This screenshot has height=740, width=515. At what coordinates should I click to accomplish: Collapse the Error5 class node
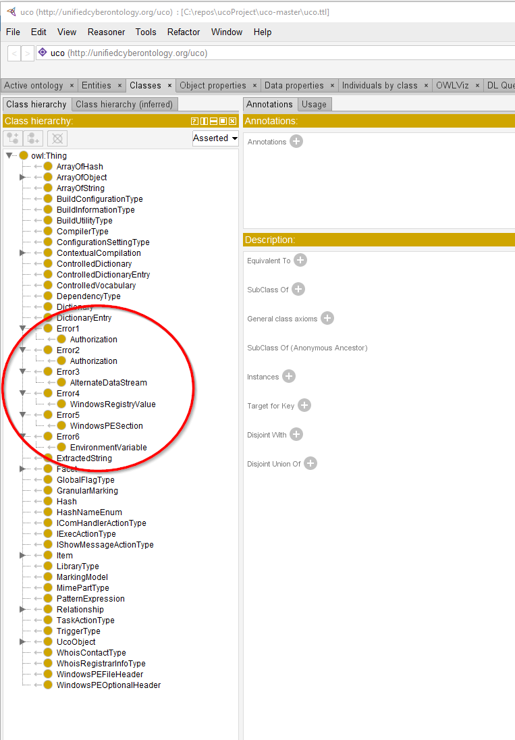click(22, 415)
